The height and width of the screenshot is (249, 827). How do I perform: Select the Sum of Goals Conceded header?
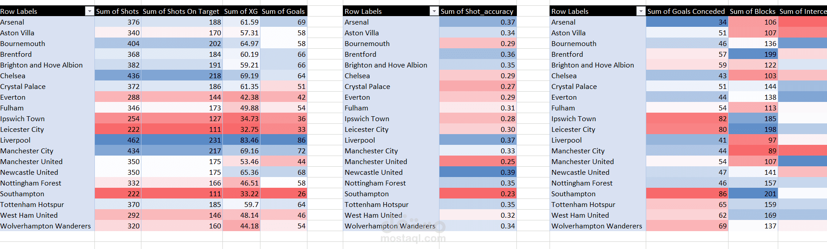687,11
